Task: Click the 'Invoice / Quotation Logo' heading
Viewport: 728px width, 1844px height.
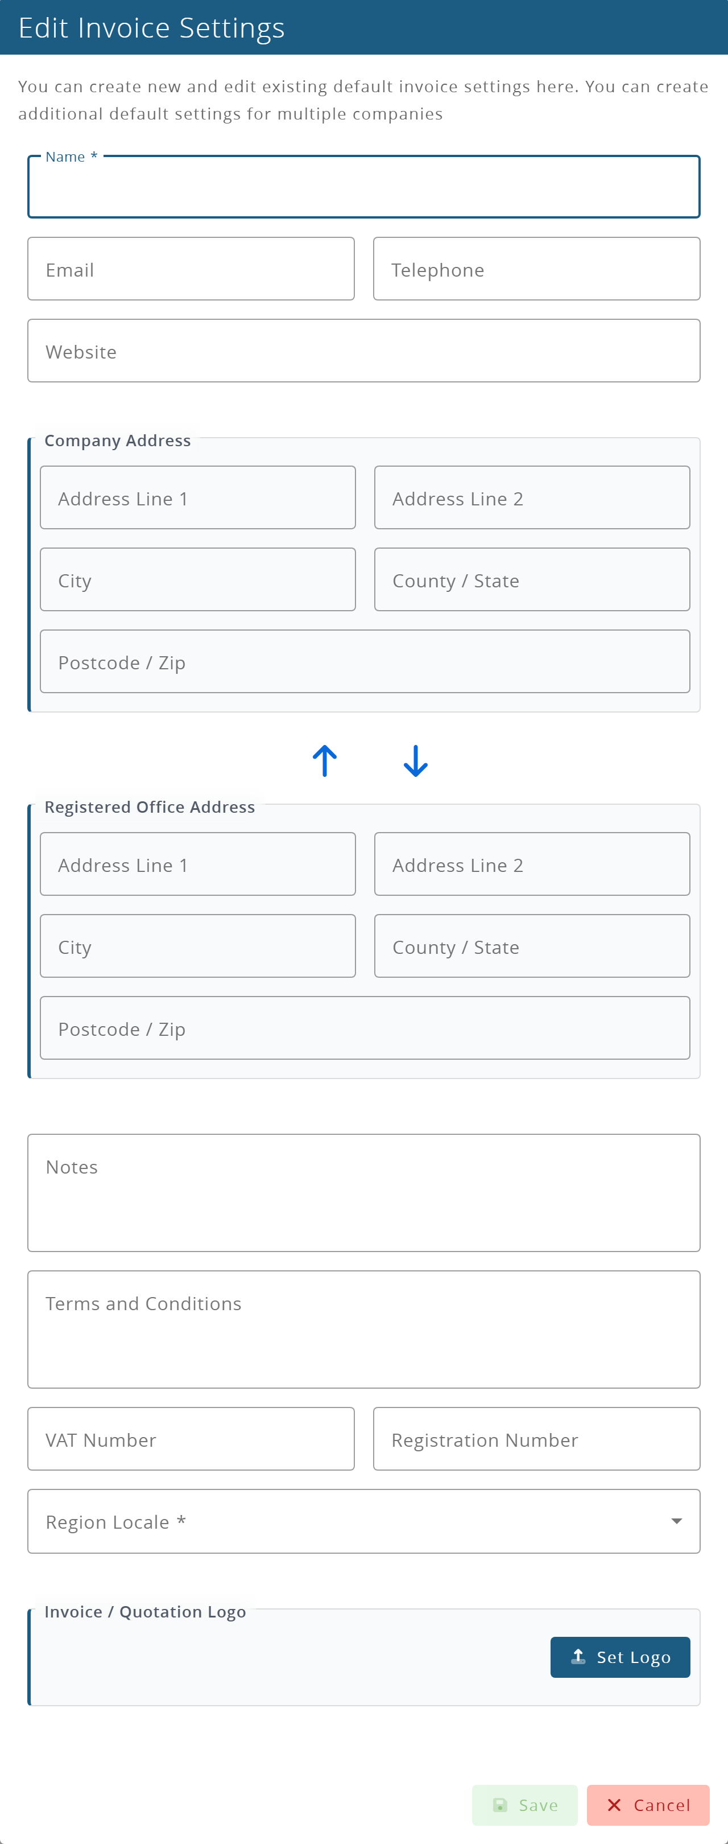Action: tap(145, 1611)
